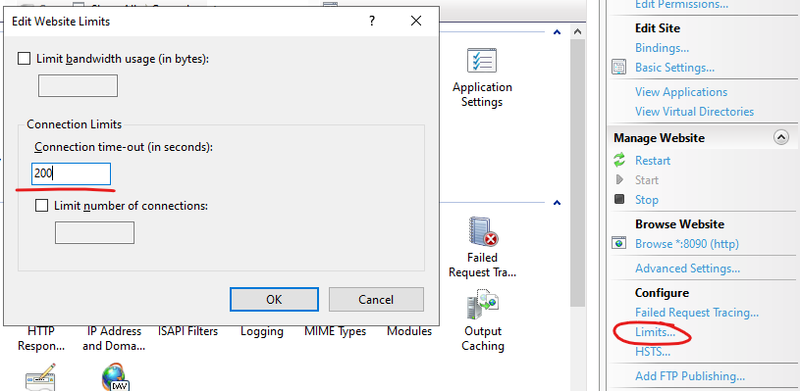The width and height of the screenshot is (800, 391).
Task: Click the number of connections field
Action: [94, 232]
